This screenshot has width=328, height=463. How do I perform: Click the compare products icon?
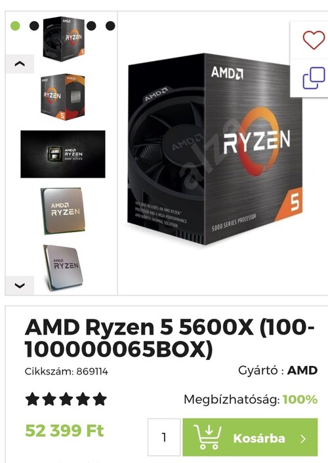pos(314,78)
